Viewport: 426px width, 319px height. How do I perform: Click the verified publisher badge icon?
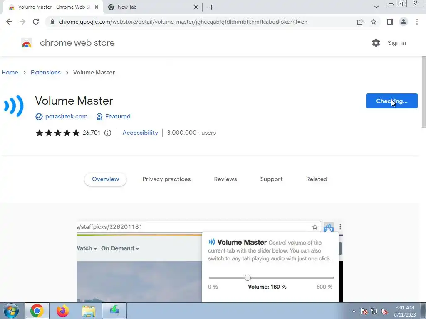coord(39,117)
